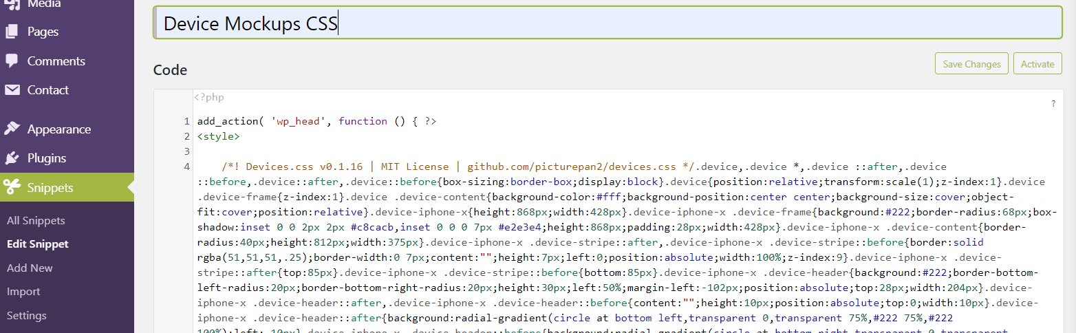Screen dimensions: 1076x333
Task: Select the Add New snippet link
Action: coord(30,268)
